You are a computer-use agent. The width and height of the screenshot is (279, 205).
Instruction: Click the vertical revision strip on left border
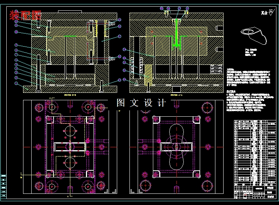pos(4,186)
